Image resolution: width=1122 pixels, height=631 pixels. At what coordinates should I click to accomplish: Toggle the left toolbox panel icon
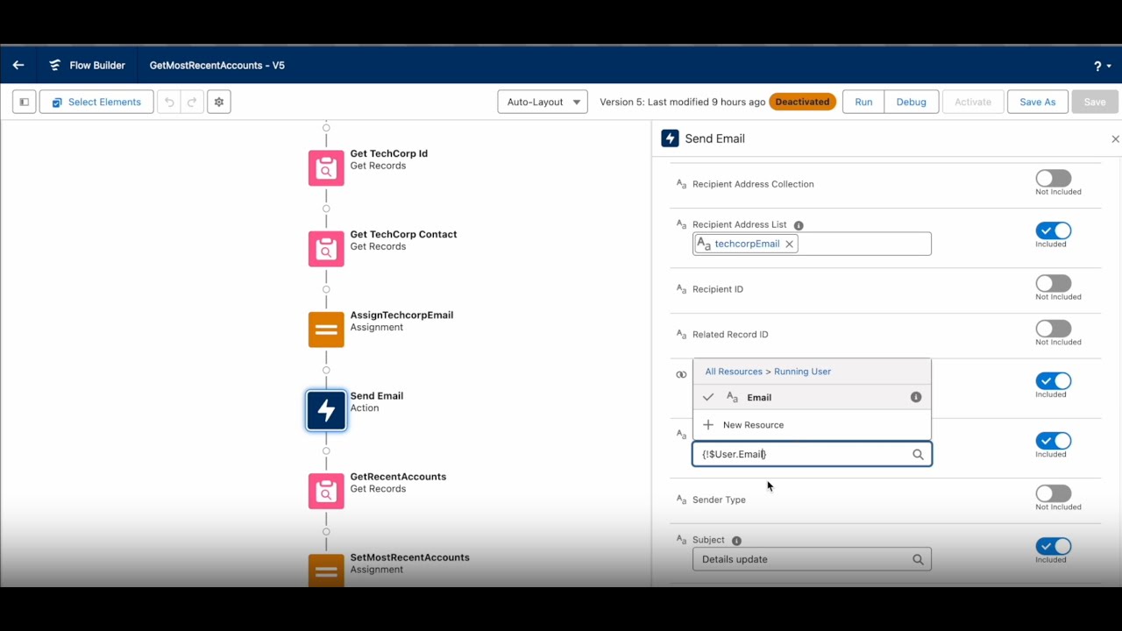pyautogui.click(x=25, y=102)
